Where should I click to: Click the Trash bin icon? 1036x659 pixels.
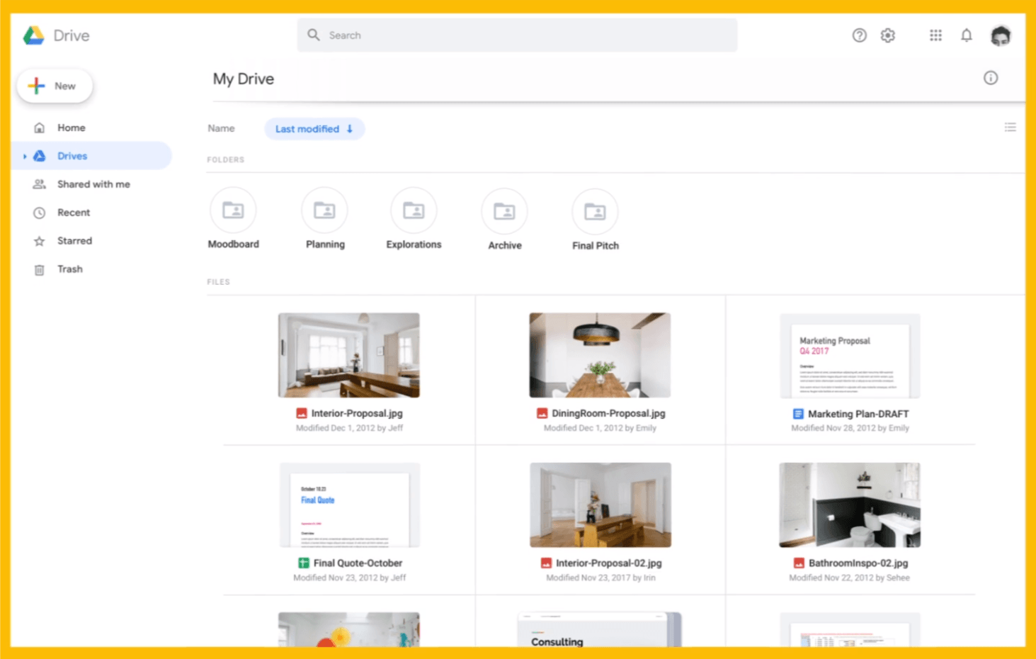pos(40,269)
